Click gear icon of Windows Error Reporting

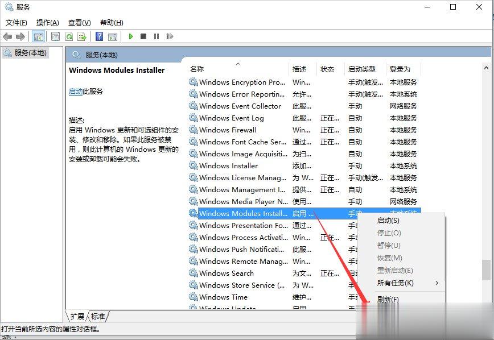click(193, 94)
